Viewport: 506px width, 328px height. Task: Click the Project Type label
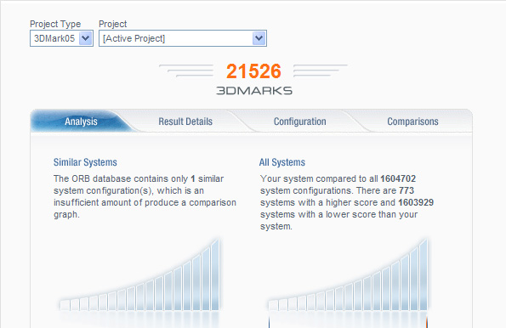55,24
